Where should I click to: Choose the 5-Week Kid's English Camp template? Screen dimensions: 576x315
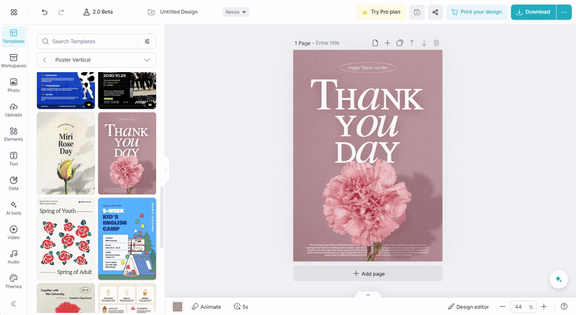(127, 239)
